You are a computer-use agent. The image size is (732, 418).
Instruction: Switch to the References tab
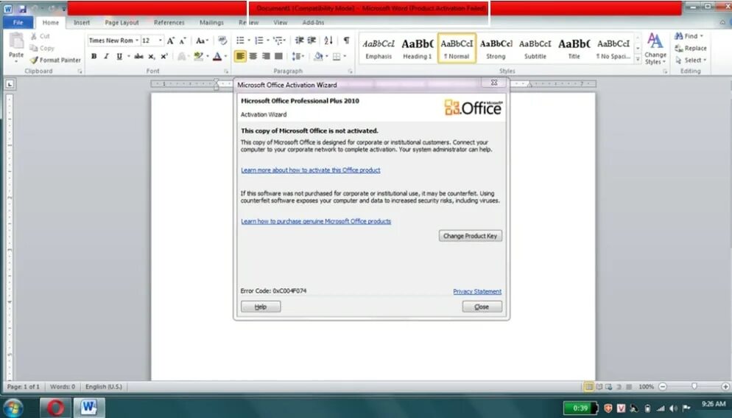click(169, 22)
